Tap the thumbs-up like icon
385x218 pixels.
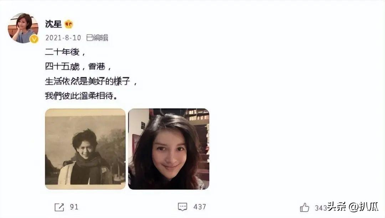[304, 207]
